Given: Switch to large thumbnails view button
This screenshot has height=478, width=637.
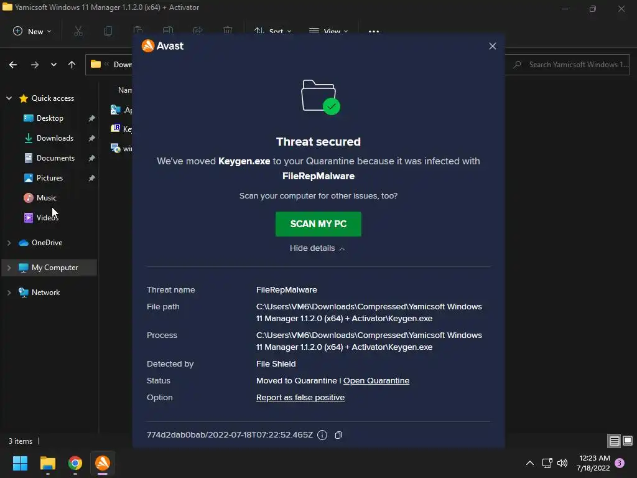Looking at the screenshot, I should point(628,441).
